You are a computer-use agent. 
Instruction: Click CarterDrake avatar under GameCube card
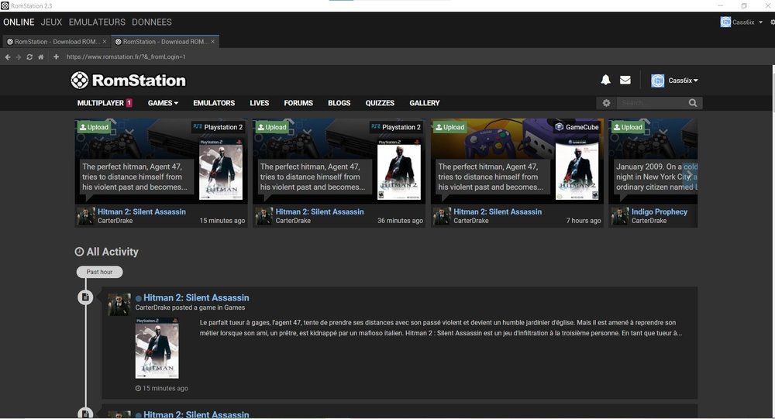pyautogui.click(x=442, y=216)
